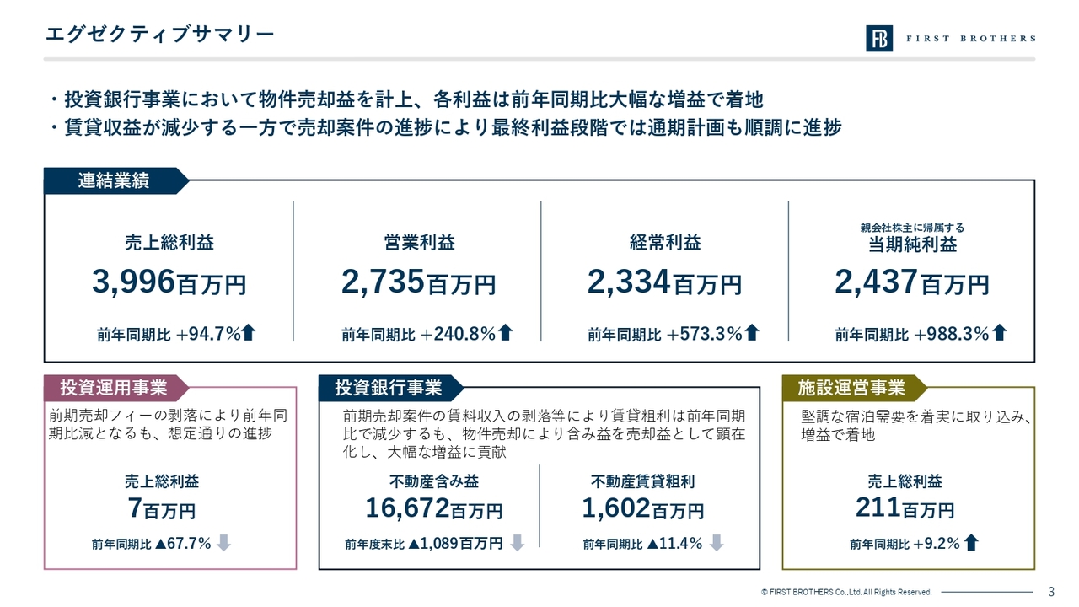Click the page number 3
1079x607 pixels.
pyautogui.click(x=1051, y=591)
